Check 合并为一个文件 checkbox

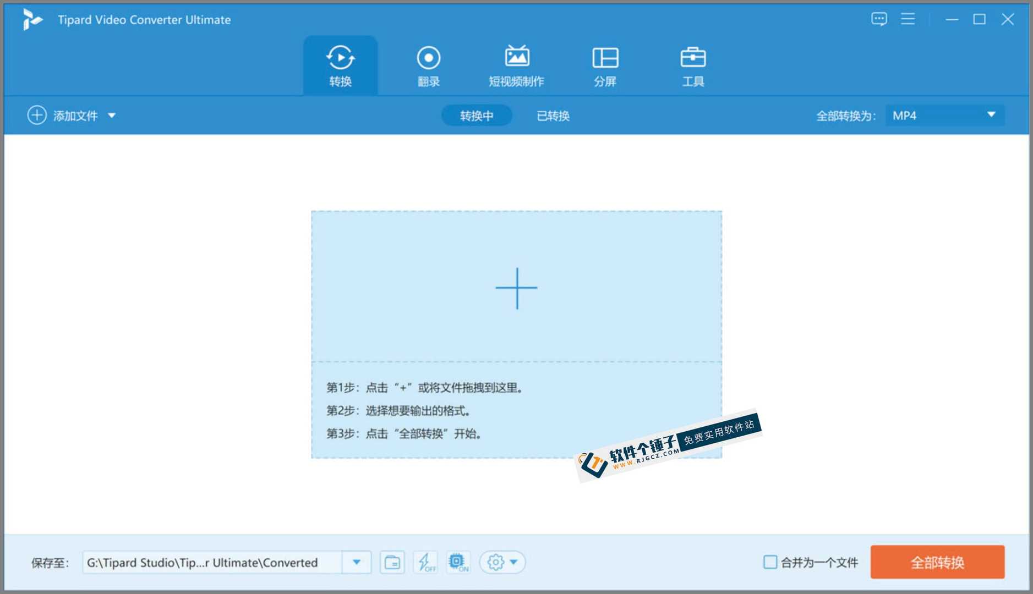tap(770, 562)
